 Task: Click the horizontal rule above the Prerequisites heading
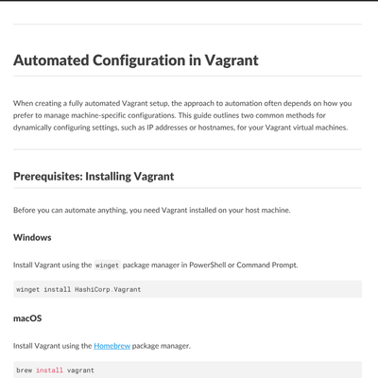pos(187,149)
